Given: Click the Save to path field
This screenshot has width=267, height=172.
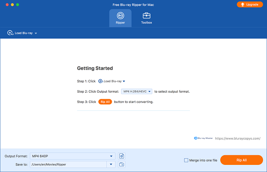Looking at the screenshot, I should coord(68,164).
